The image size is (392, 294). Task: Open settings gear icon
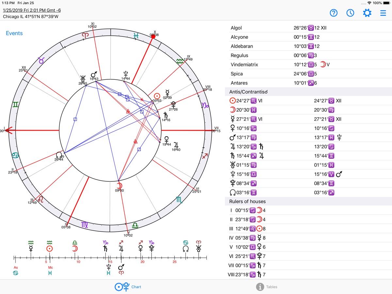tap(367, 13)
